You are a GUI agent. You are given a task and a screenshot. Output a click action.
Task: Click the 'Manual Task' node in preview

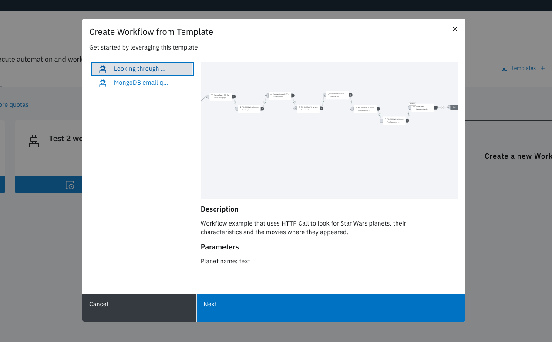[423, 107]
